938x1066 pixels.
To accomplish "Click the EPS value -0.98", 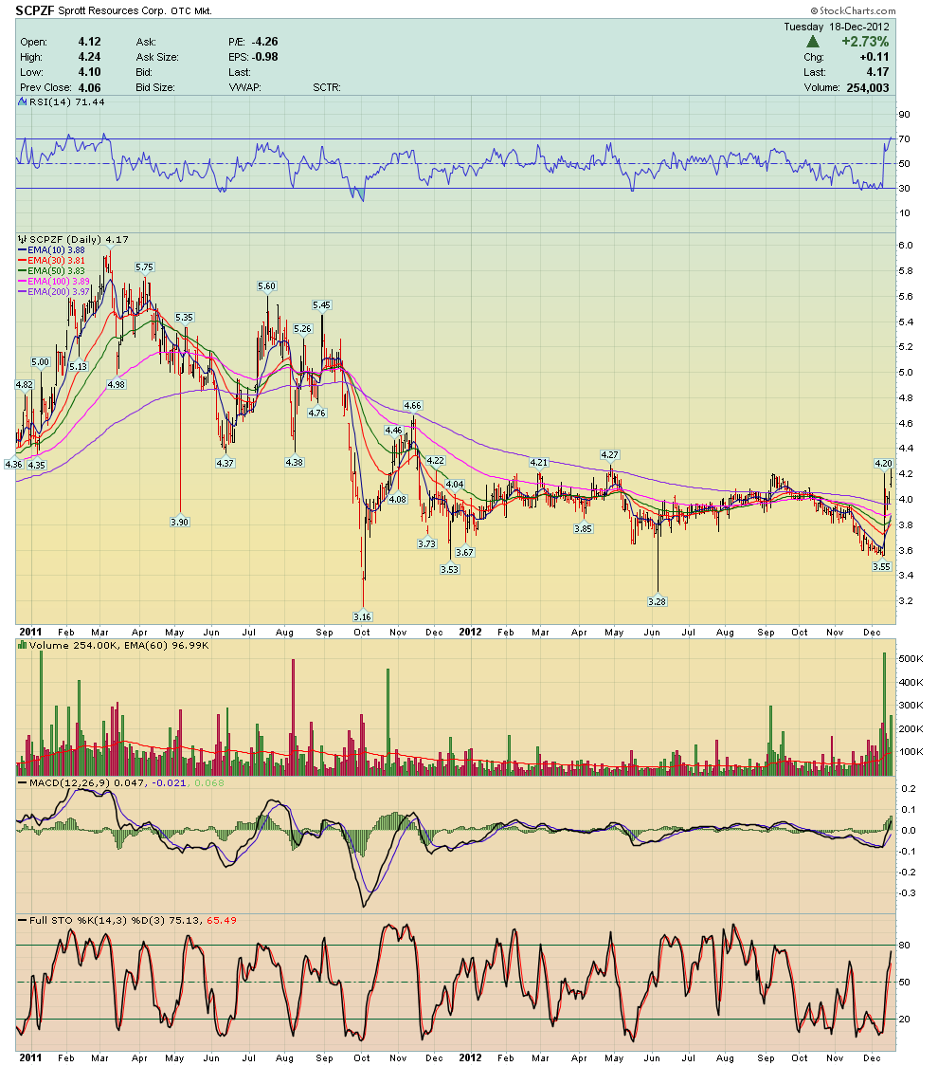I will pos(265,57).
